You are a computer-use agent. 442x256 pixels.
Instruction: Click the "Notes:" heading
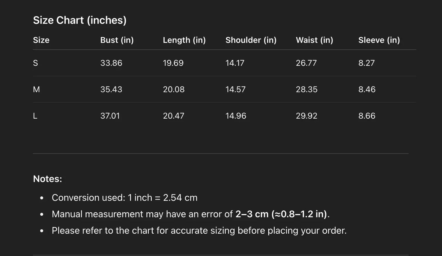click(47, 179)
